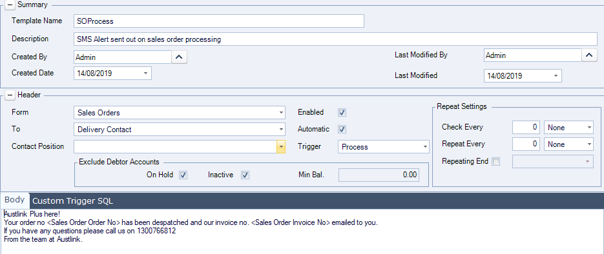Click the Min Bal. value field

click(379, 175)
